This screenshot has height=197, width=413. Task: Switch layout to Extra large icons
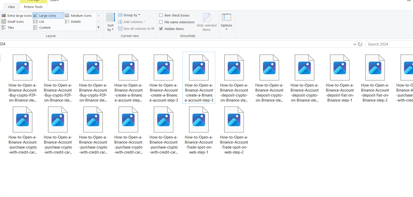(16, 15)
